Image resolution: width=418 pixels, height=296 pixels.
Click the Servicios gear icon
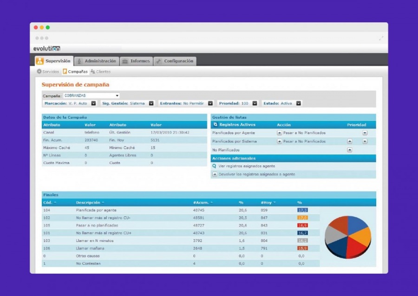click(x=39, y=72)
